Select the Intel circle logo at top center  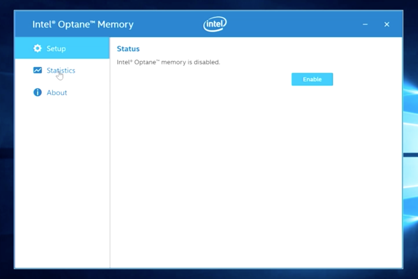[214, 24]
